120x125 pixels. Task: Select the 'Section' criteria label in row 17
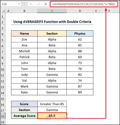tap(24, 110)
